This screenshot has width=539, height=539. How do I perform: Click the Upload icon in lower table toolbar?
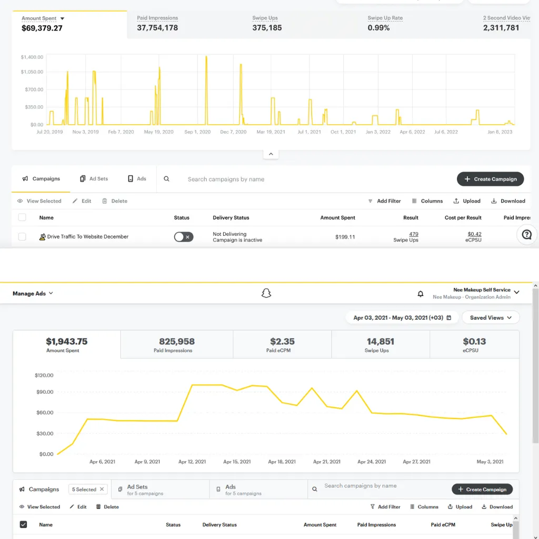450,507
